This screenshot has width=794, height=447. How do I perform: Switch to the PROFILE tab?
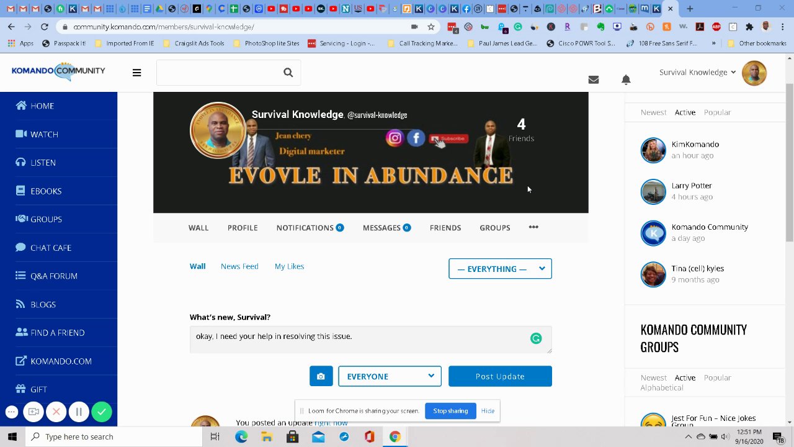[243, 228]
